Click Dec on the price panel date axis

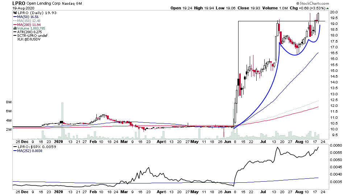(25, 142)
